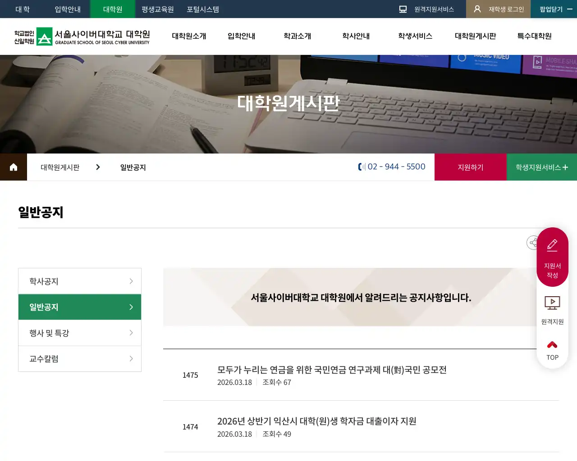Click the home icon in the breadcrumb
577x461 pixels.
pyautogui.click(x=13, y=167)
